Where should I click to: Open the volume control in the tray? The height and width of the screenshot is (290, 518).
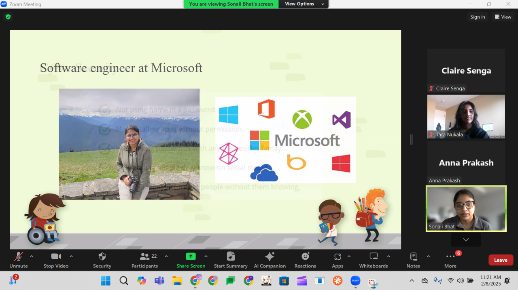[x=461, y=280]
